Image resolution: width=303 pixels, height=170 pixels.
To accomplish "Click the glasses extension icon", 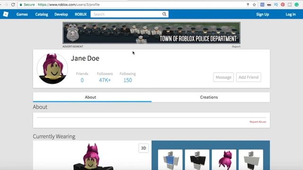I will (x=269, y=5).
